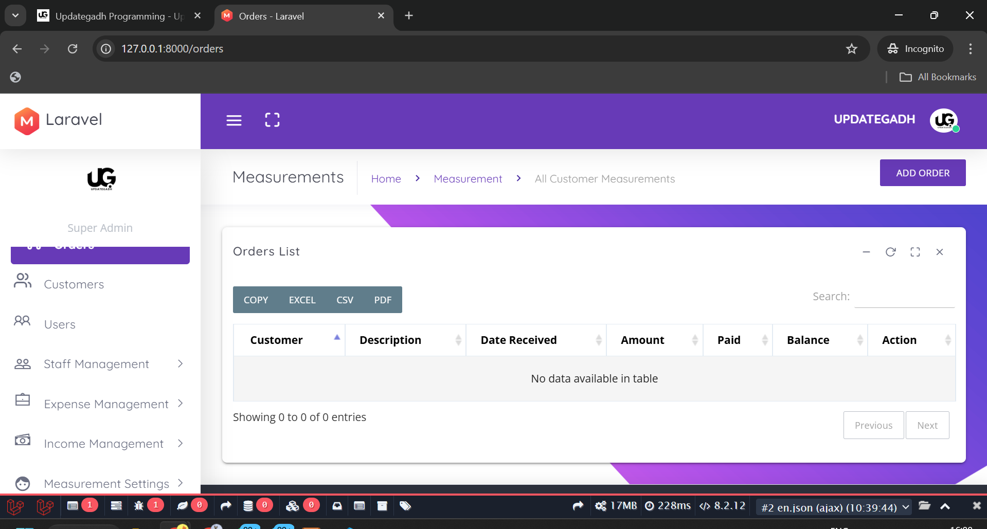Screen dimensions: 987x529
Task: Click the red Laravel M logo
Action: tap(27, 121)
